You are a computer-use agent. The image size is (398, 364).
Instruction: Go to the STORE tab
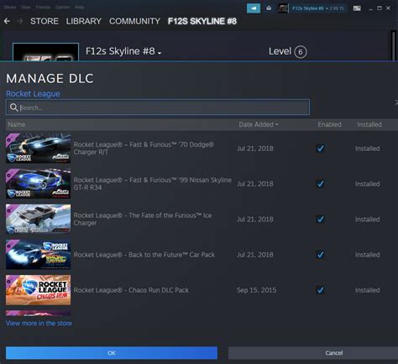(45, 21)
